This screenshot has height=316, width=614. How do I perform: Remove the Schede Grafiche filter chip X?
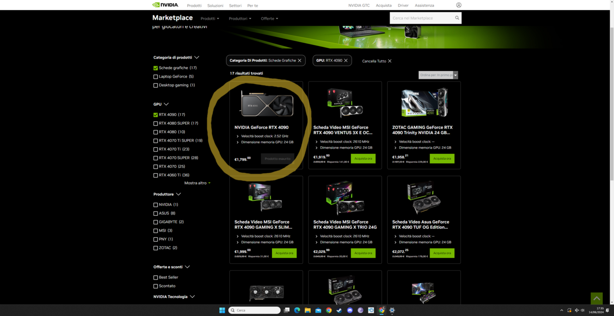click(300, 60)
